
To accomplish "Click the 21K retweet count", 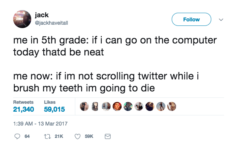I will (x=59, y=137).
